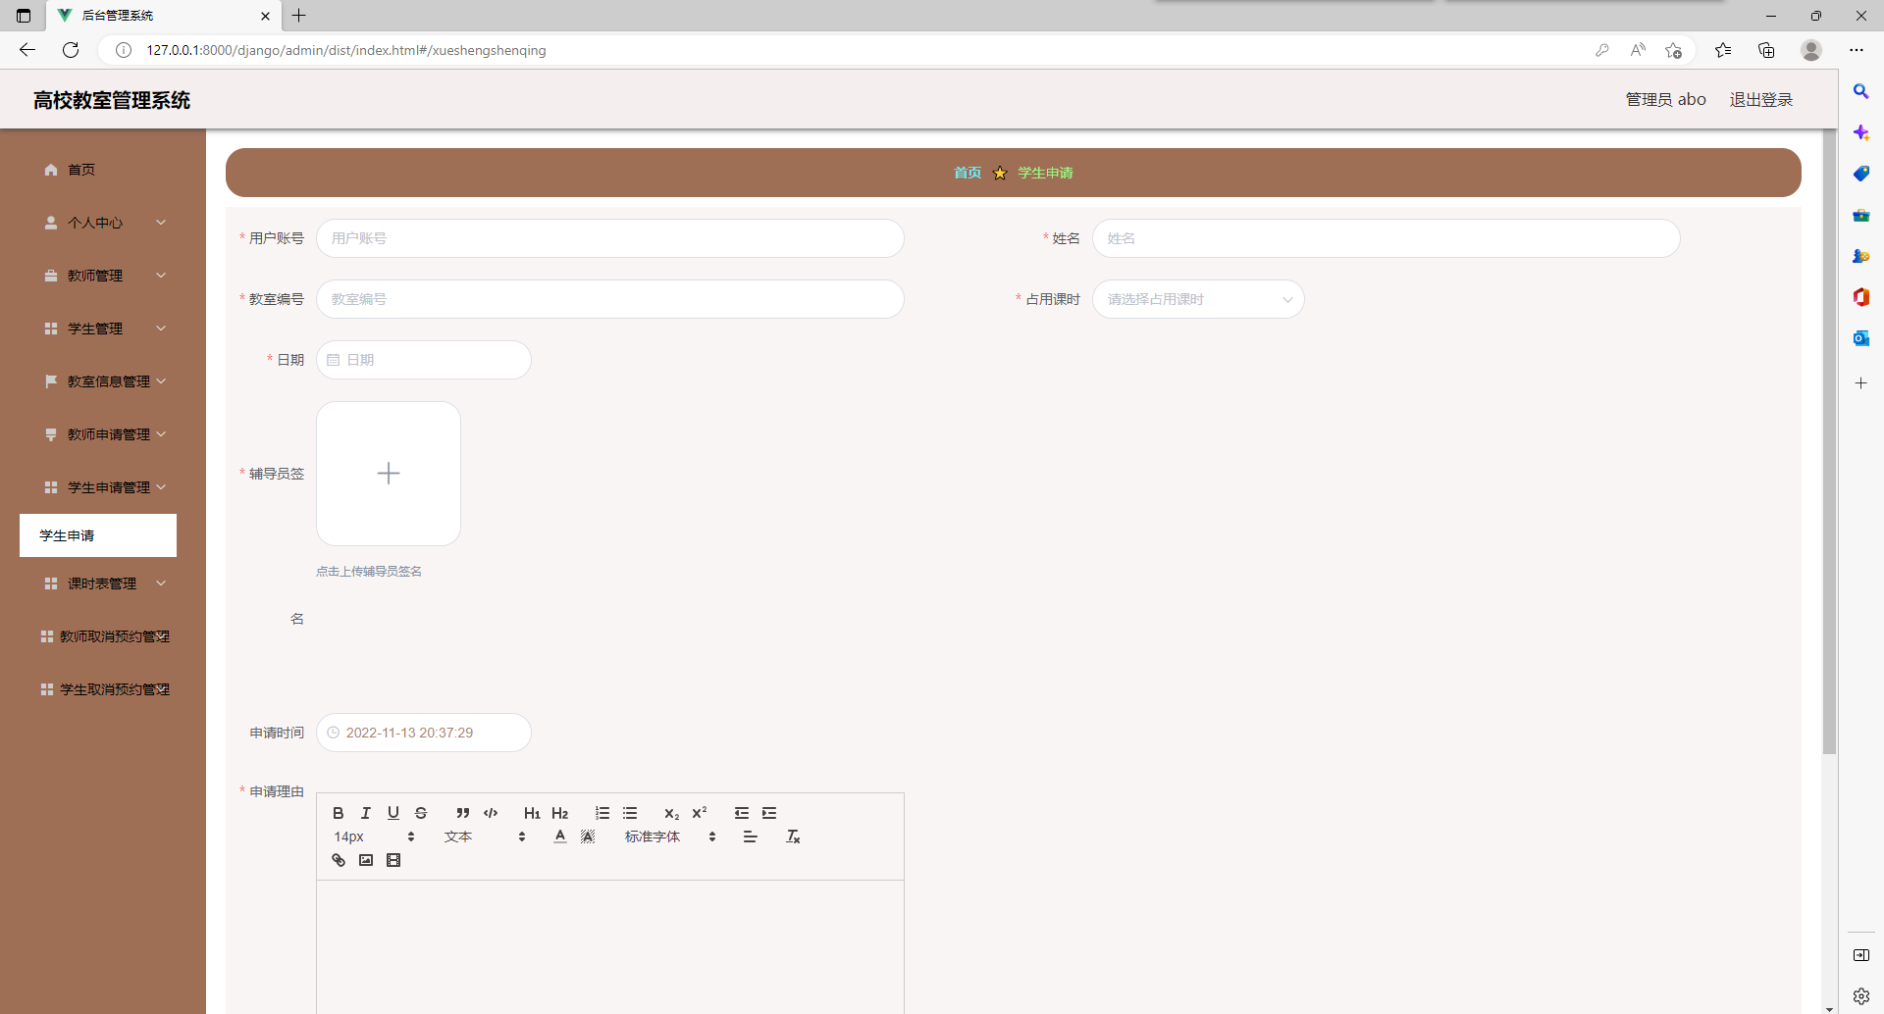The image size is (1884, 1014).
Task: Click 退出登录 to log out
Action: [x=1760, y=99]
